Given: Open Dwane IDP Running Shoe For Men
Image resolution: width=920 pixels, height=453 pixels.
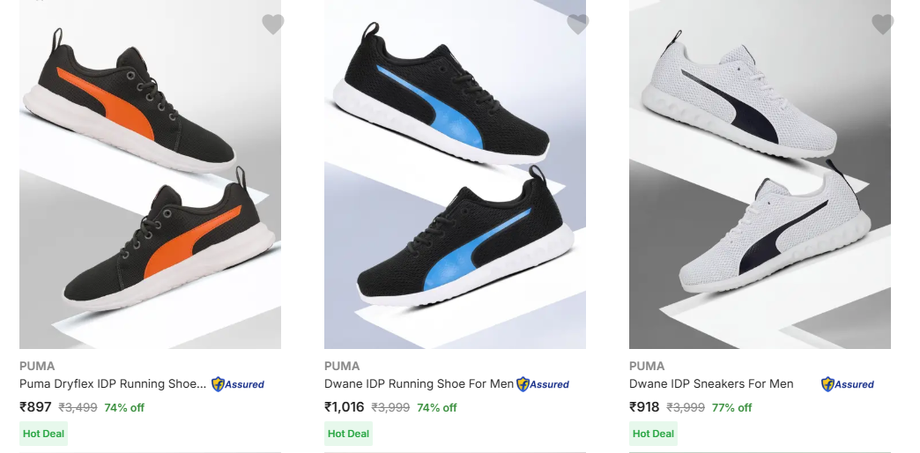Looking at the screenshot, I should (x=419, y=384).
